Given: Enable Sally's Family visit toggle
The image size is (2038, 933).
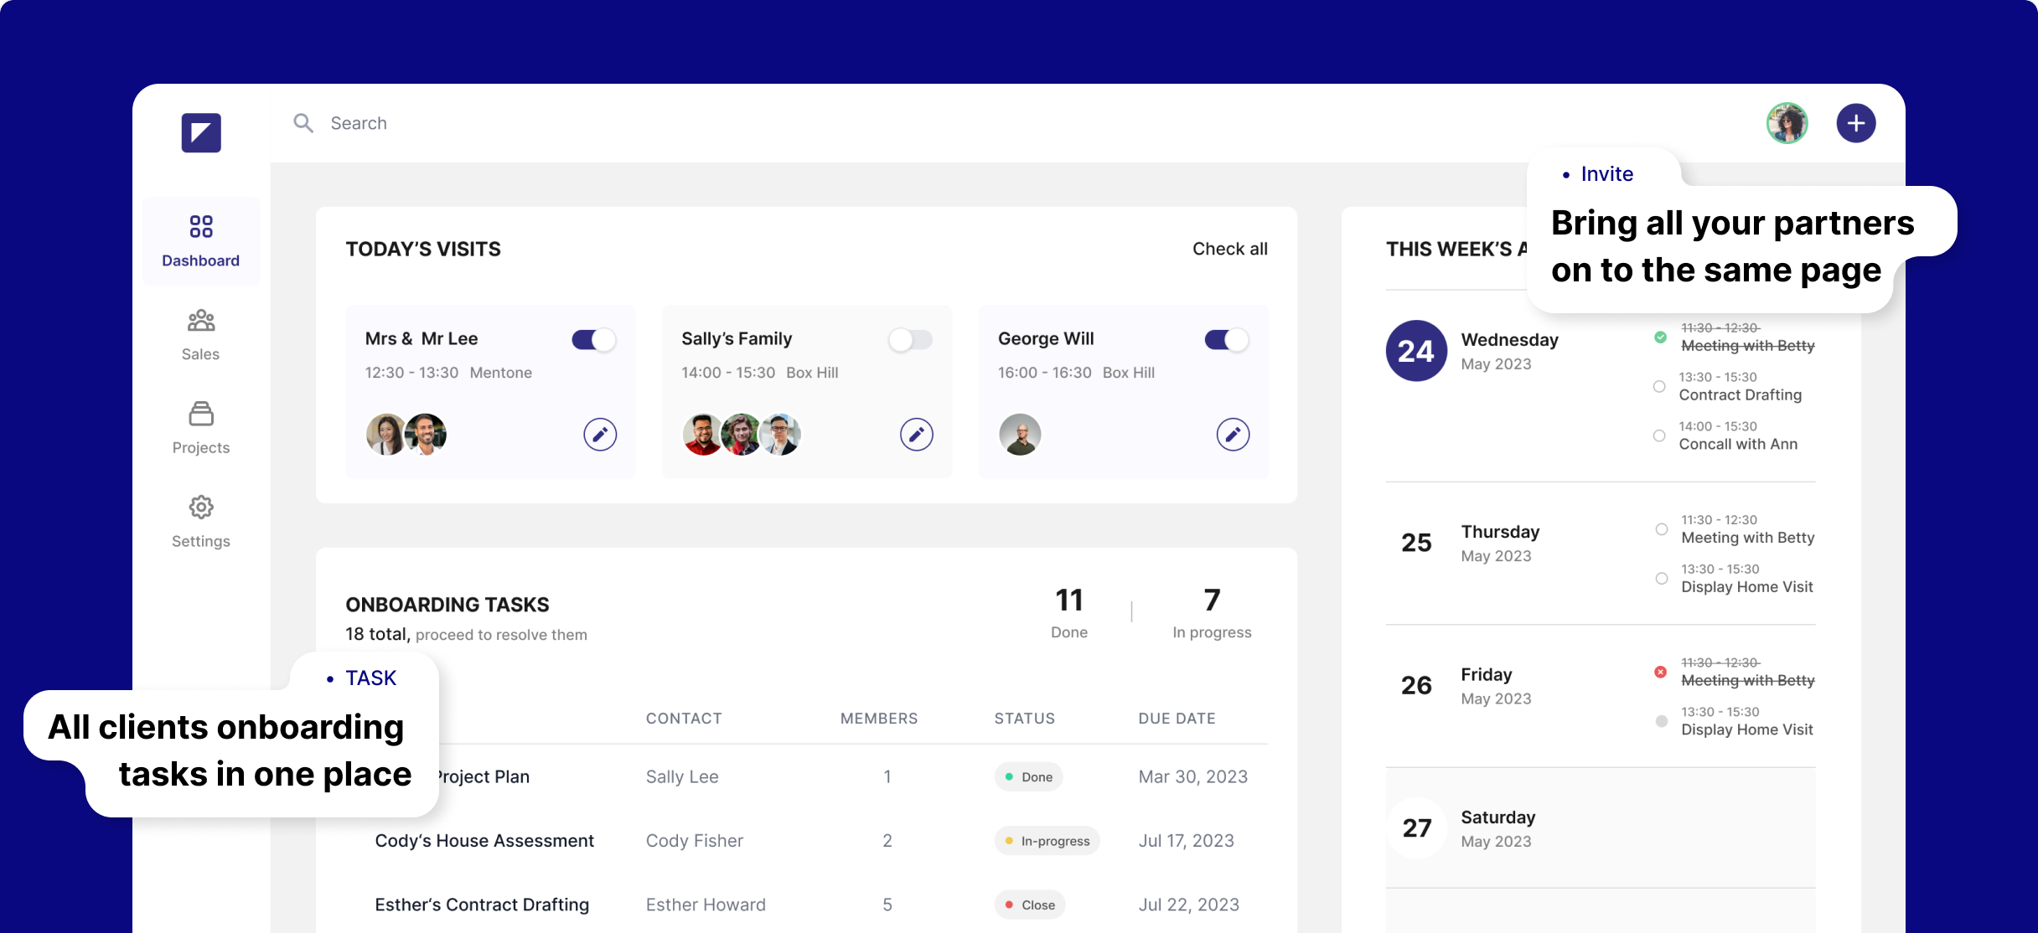Looking at the screenshot, I should (x=910, y=339).
